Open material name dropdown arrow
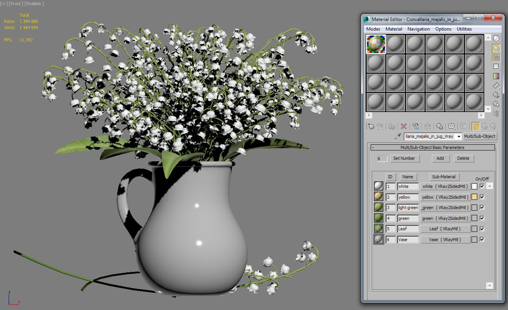508x310 pixels. [459, 136]
